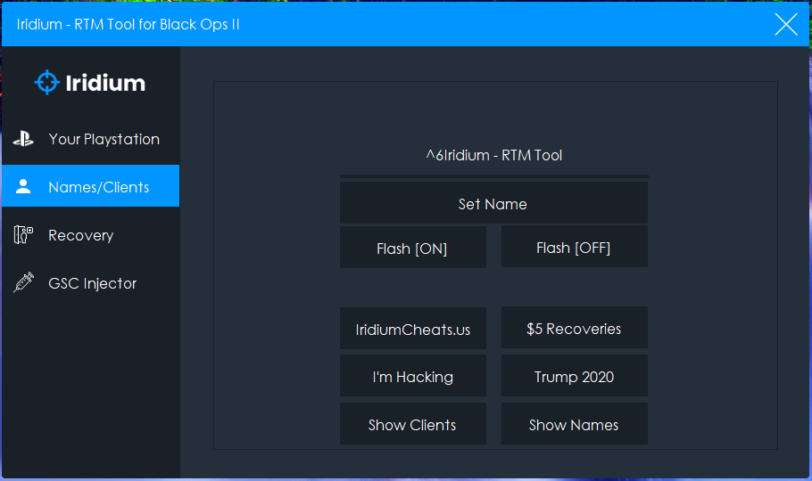Focus the name field showing ^6Iridium - RTM Tool
This screenshot has width=812, height=481.
494,156
